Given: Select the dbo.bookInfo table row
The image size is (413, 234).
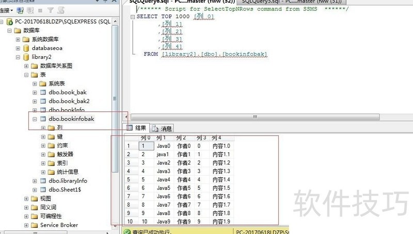Looking at the screenshot, I should click(x=67, y=110).
